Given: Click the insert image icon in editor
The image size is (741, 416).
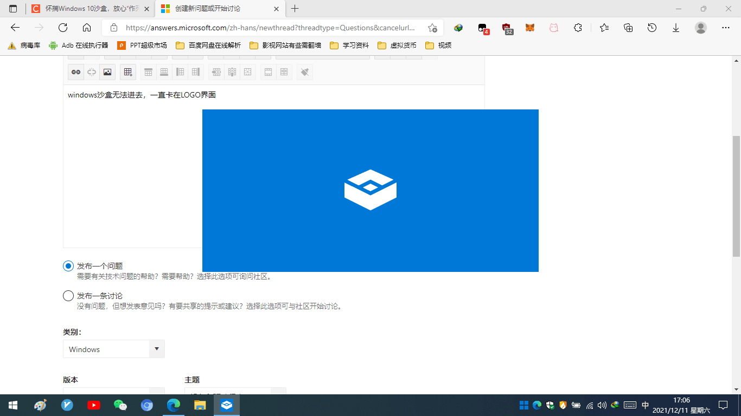Looking at the screenshot, I should (x=107, y=72).
